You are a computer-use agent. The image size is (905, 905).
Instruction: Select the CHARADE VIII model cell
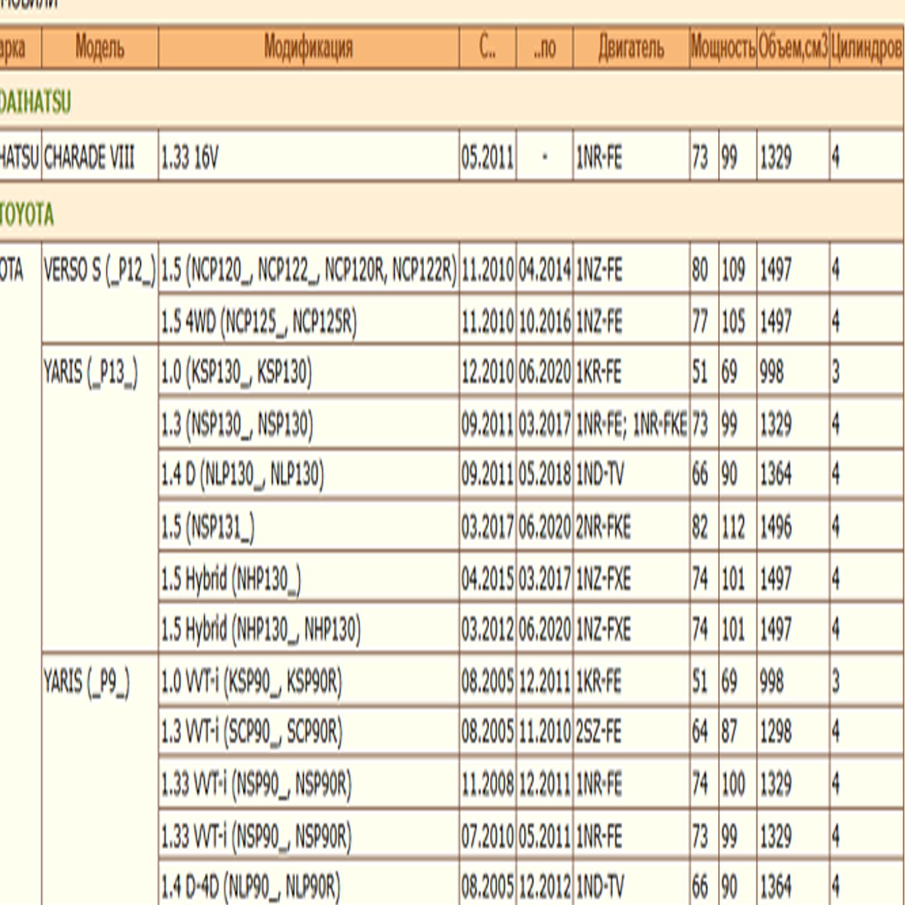click(89, 157)
